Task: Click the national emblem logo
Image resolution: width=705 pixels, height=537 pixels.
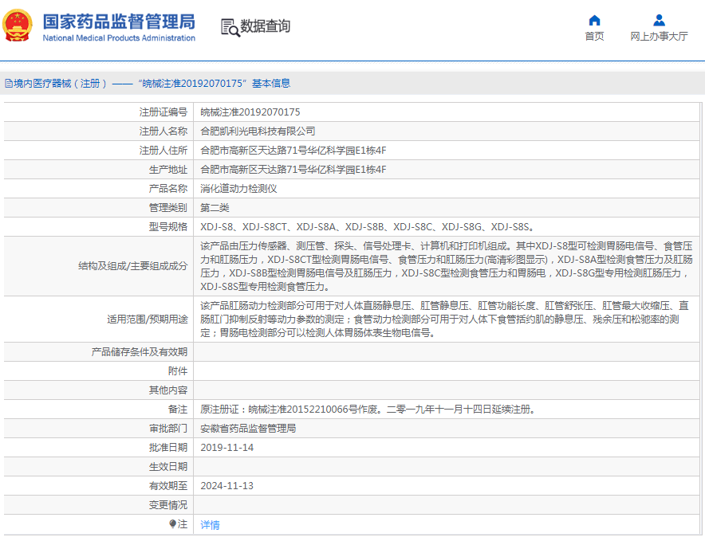Action: point(18,26)
